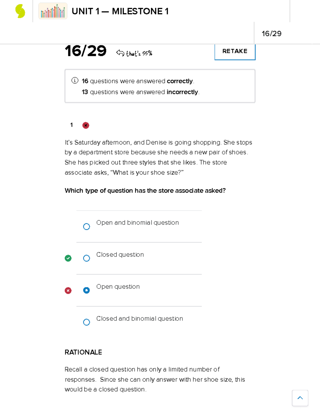Select the Closed and binomial question radio button
320x414 pixels.
click(86, 322)
